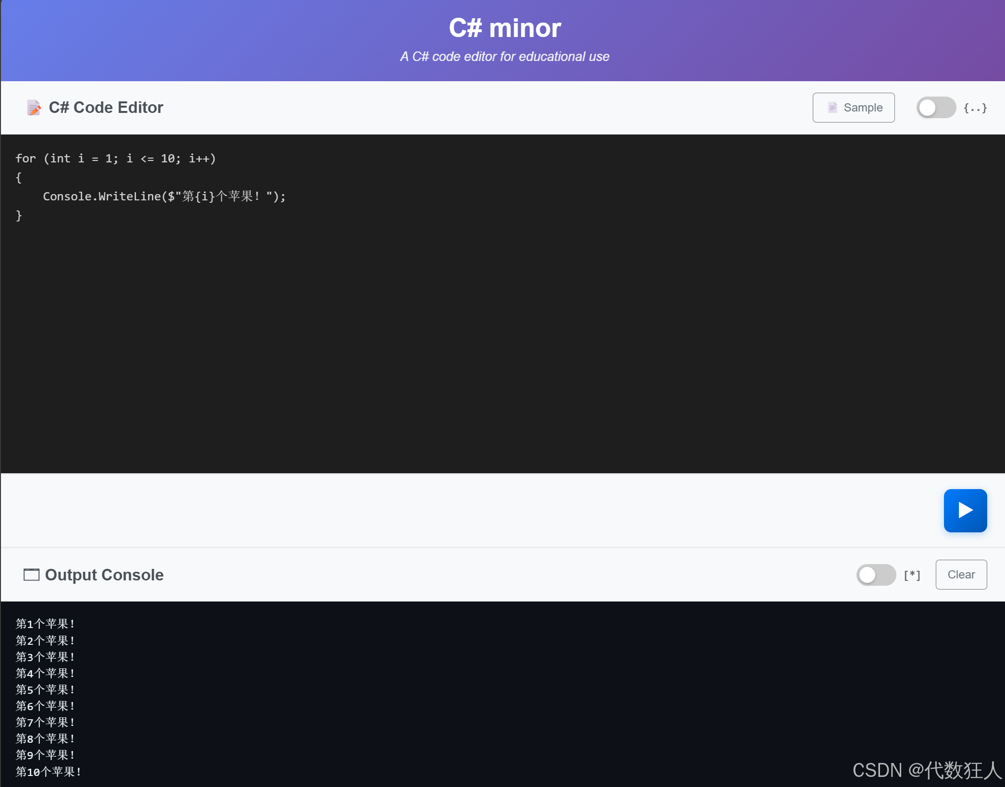Viewport: 1005px width, 787px height.
Task: Click the output line 第5个苹果！
Action: click(45, 690)
